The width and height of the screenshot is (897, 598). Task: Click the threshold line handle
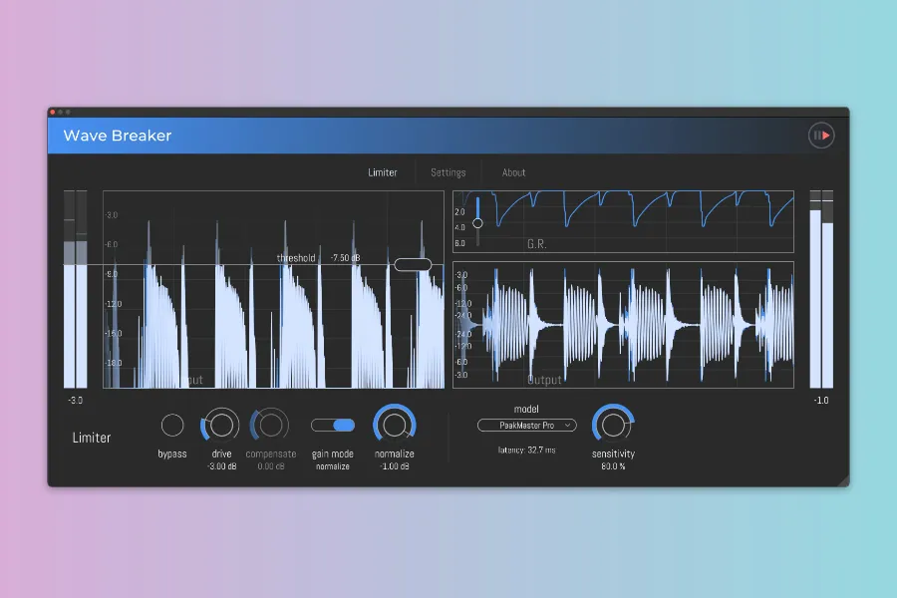tap(413, 264)
